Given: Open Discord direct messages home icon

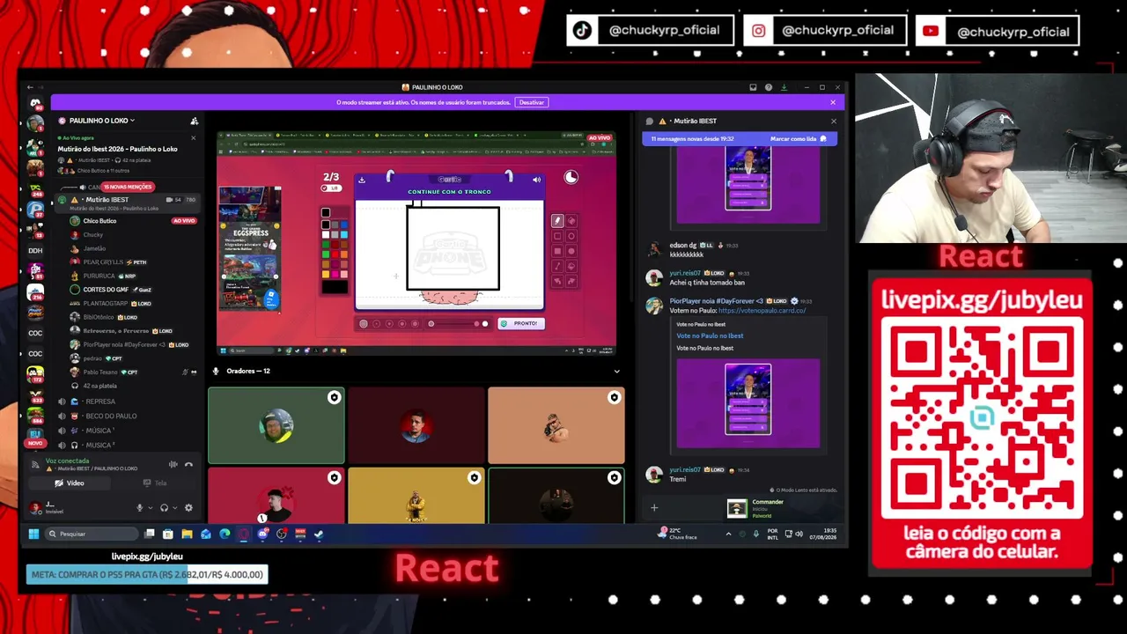Looking at the screenshot, I should tap(35, 105).
